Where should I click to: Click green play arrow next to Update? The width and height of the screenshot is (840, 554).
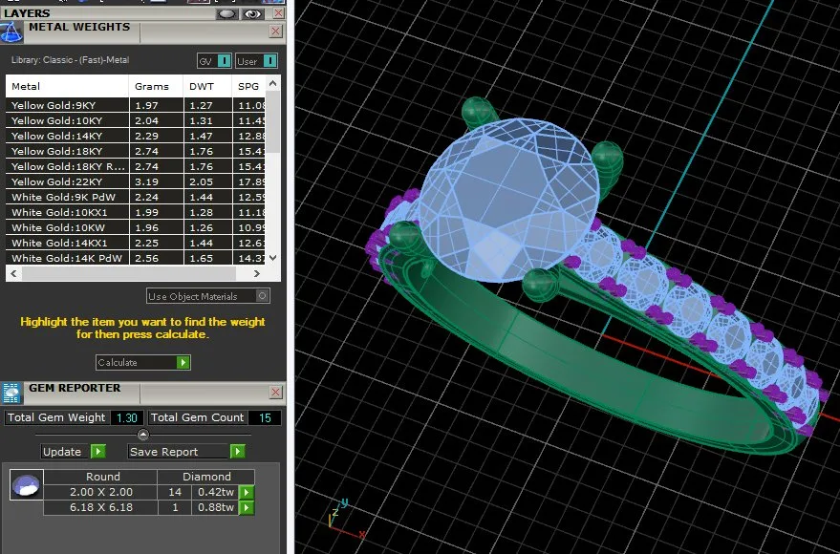pyautogui.click(x=98, y=452)
